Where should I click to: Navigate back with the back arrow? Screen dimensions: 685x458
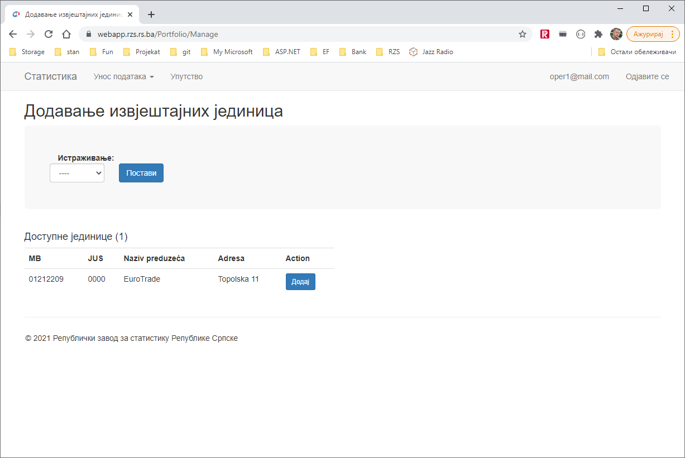click(13, 34)
